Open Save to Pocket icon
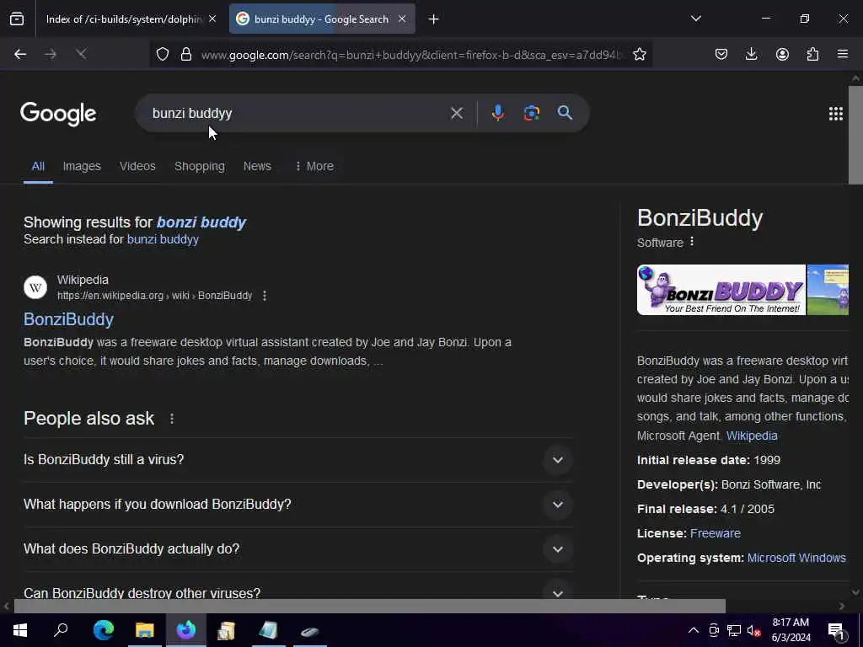863x647 pixels. tap(721, 54)
